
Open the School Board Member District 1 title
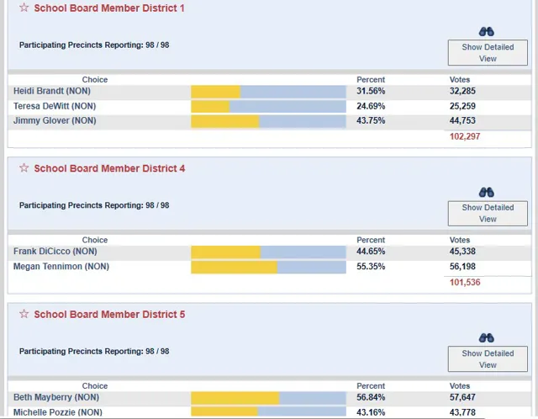pyautogui.click(x=109, y=8)
